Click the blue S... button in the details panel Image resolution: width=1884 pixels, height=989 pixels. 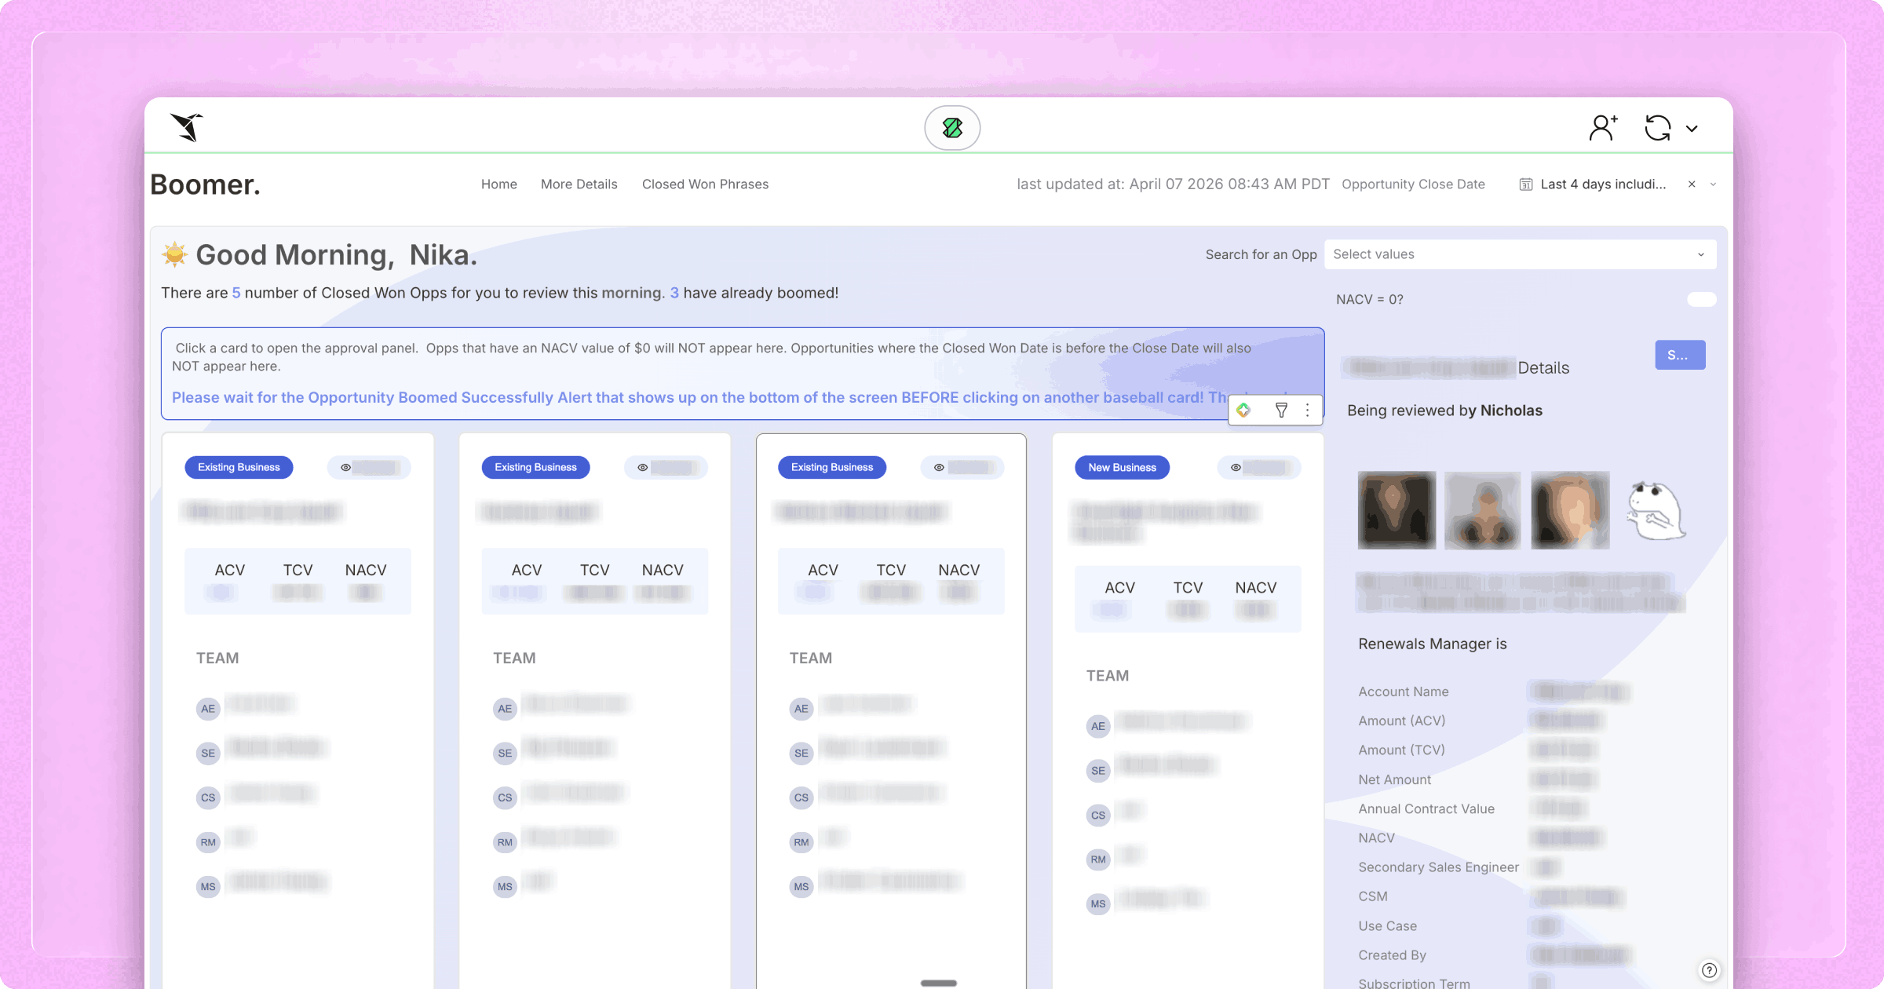(1680, 355)
